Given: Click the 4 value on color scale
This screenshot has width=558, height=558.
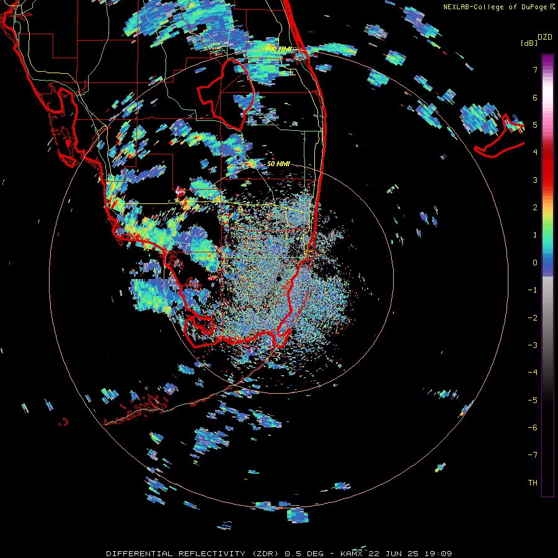Looking at the screenshot, I should coord(535,153).
